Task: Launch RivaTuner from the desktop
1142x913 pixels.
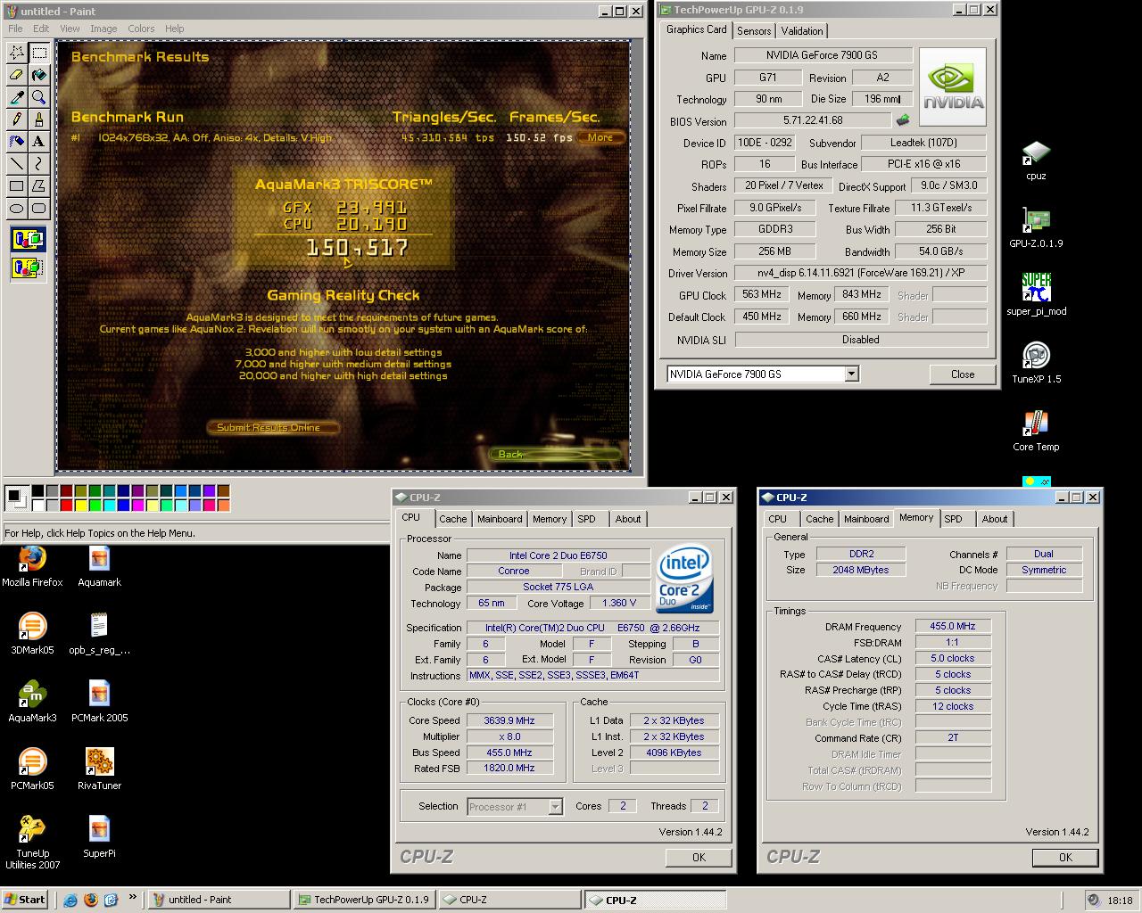Action: [99, 770]
